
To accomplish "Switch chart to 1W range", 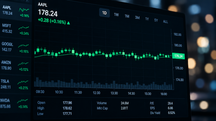I will point(116,15).
